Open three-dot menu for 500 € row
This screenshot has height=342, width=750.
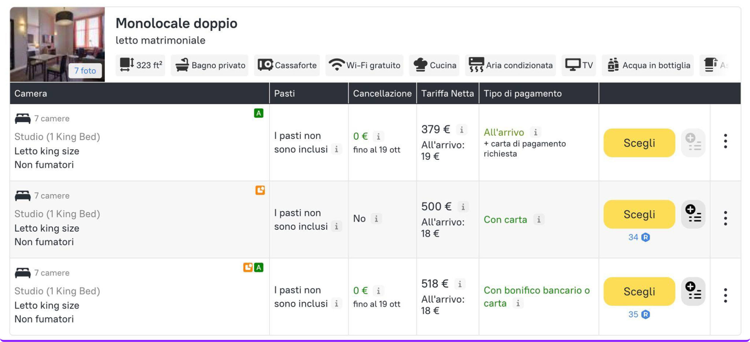coord(725,218)
